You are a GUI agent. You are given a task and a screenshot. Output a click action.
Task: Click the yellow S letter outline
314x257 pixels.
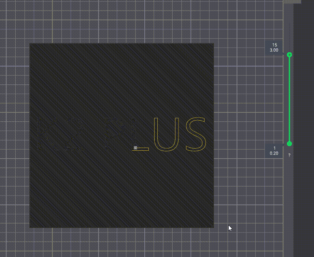(196, 134)
